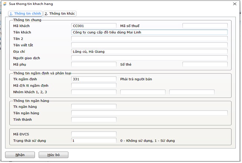Click the Mã đ/k tt ngầm định field

click(x=94, y=86)
